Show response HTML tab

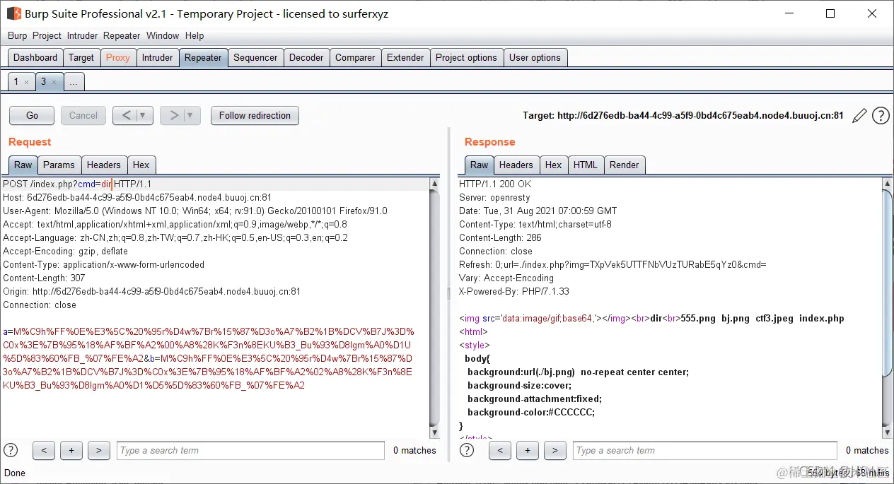[x=585, y=165]
